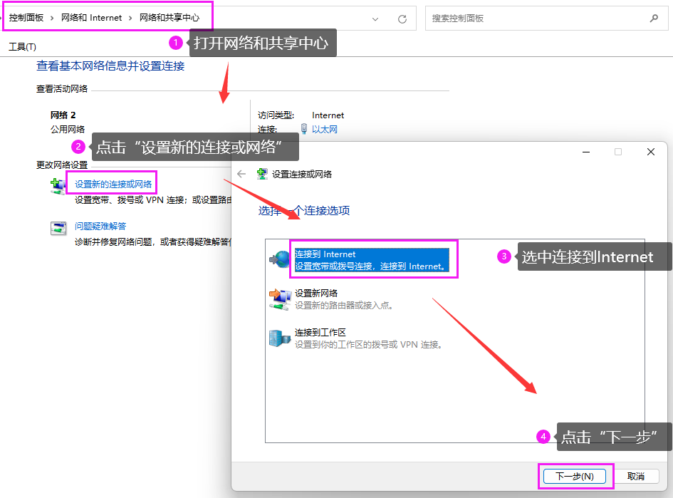The height and width of the screenshot is (498, 673).
Task: Select 网络和 Internet in the breadcrumb
Action: pos(91,18)
